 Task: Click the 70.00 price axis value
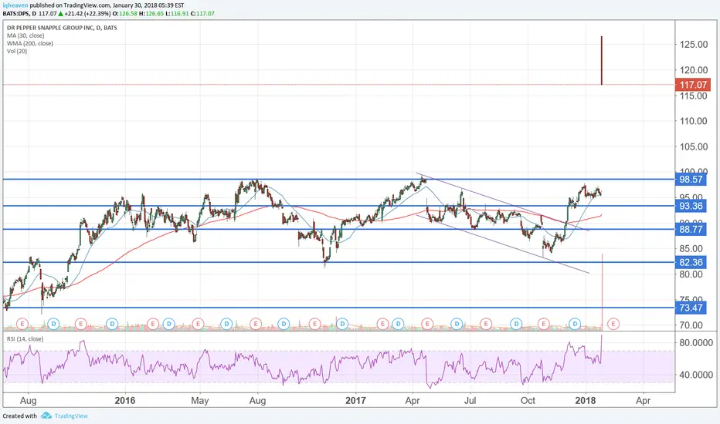coord(691,325)
